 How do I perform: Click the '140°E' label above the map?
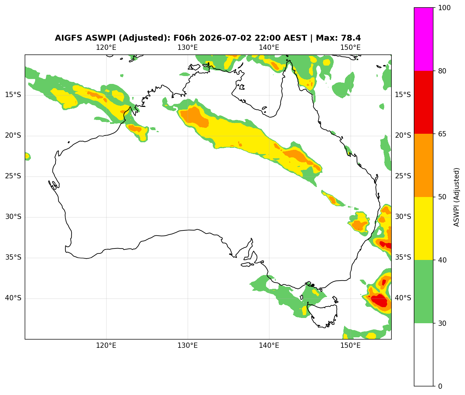click(x=269, y=48)
